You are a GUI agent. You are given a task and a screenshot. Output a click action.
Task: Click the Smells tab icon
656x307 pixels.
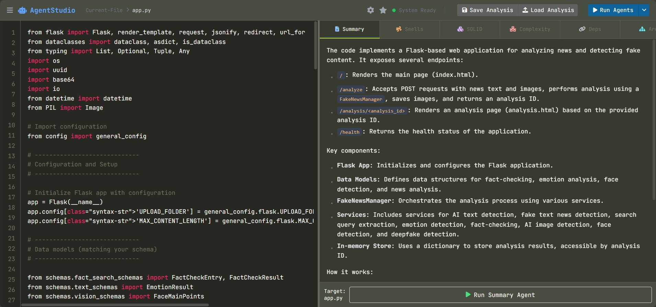(399, 29)
